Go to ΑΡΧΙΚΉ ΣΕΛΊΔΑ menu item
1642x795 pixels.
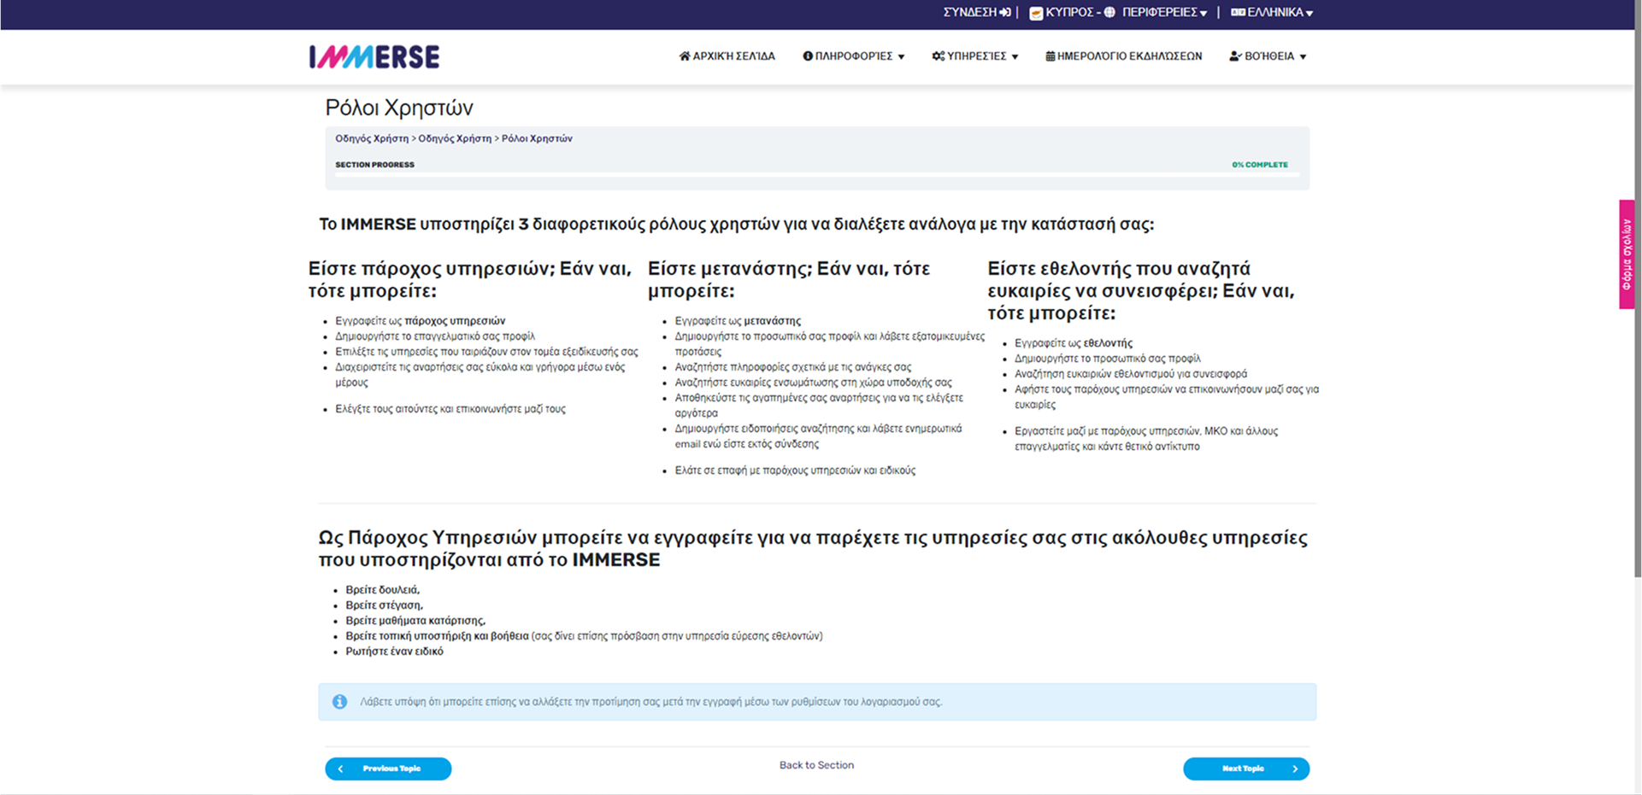click(x=727, y=56)
